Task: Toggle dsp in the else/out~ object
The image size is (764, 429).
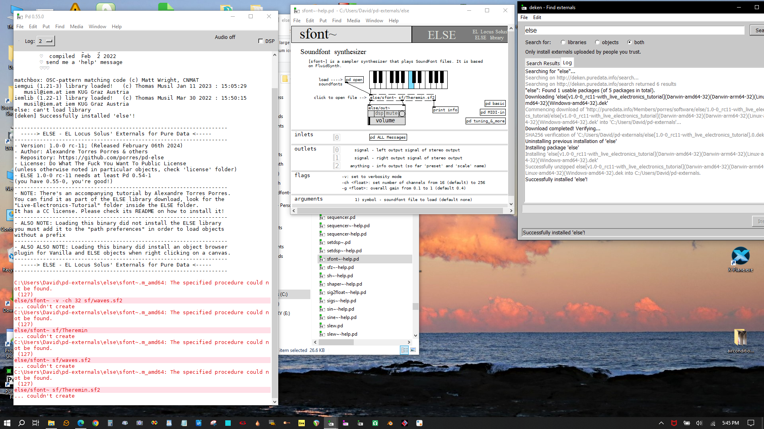Action: [379, 113]
